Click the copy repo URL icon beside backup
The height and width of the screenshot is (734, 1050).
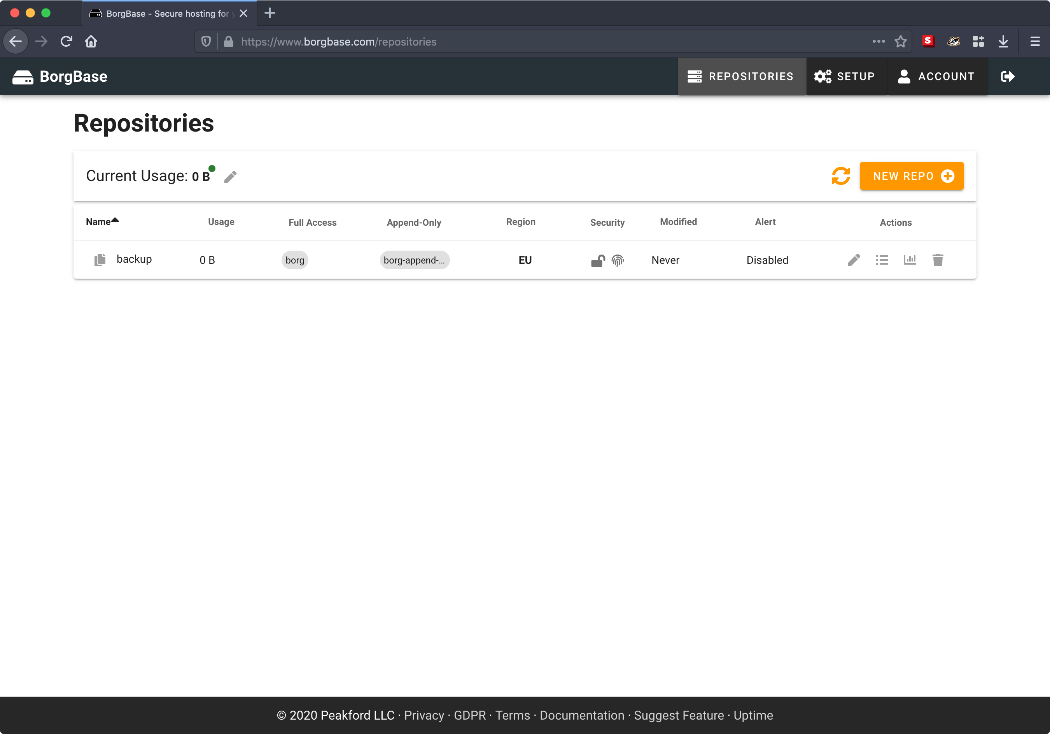tap(100, 260)
